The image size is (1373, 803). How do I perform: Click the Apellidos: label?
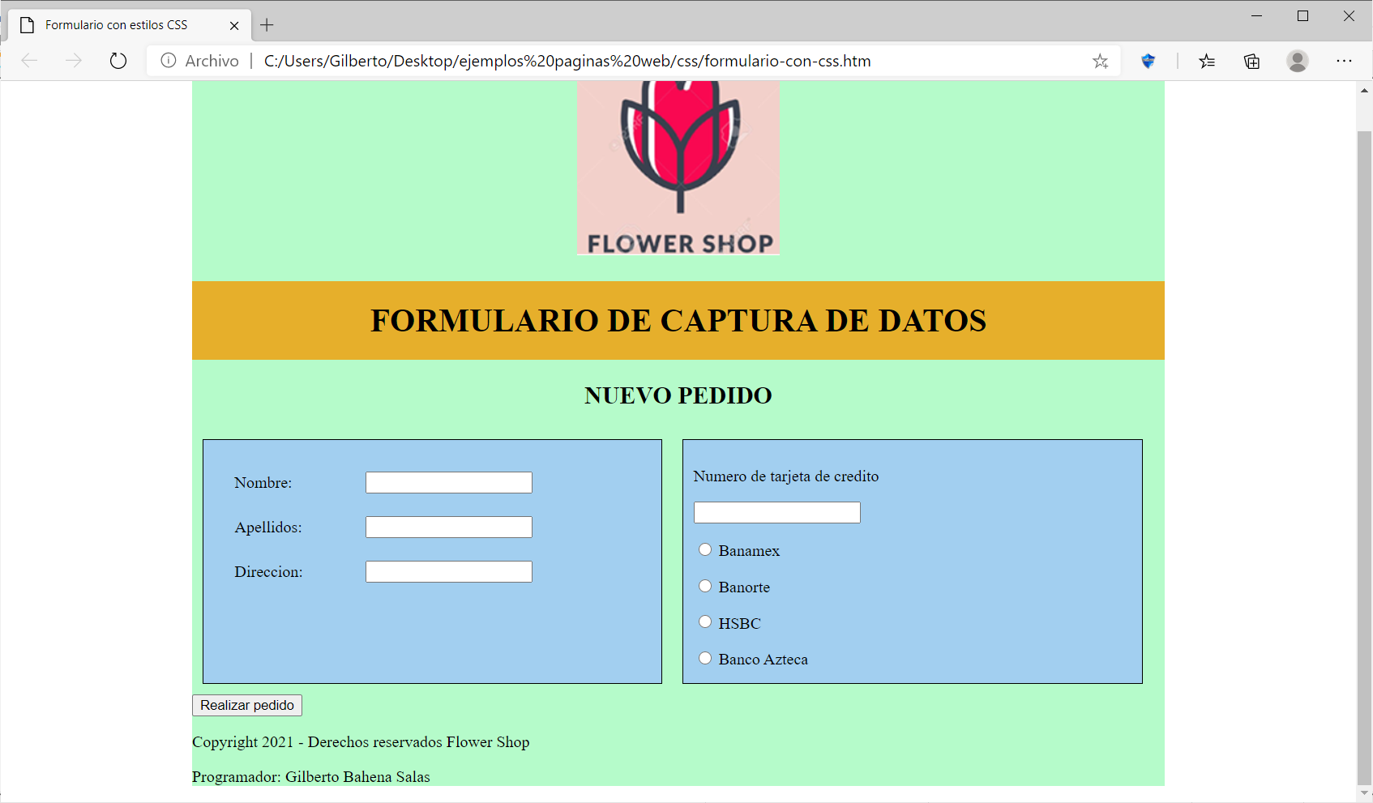click(268, 528)
